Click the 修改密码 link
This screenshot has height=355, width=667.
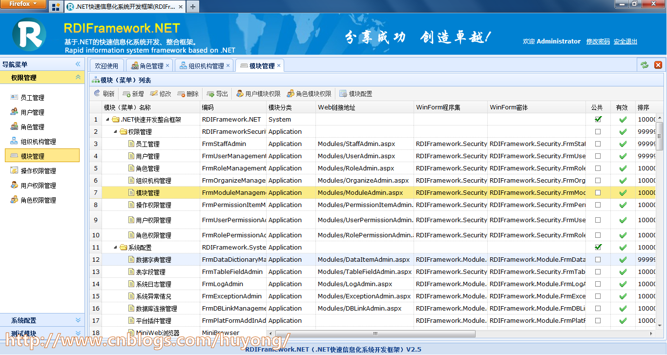click(598, 42)
